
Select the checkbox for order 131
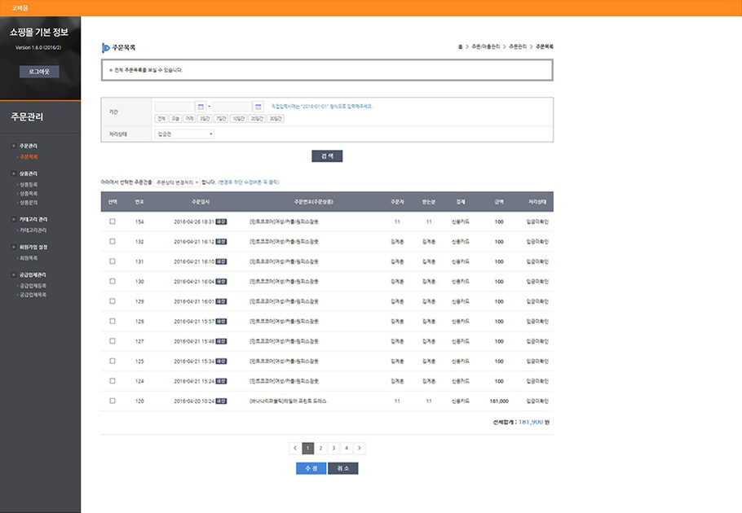(113, 261)
